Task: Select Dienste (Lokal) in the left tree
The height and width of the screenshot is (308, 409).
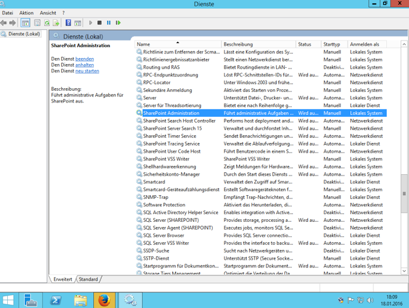Action: [x=23, y=34]
